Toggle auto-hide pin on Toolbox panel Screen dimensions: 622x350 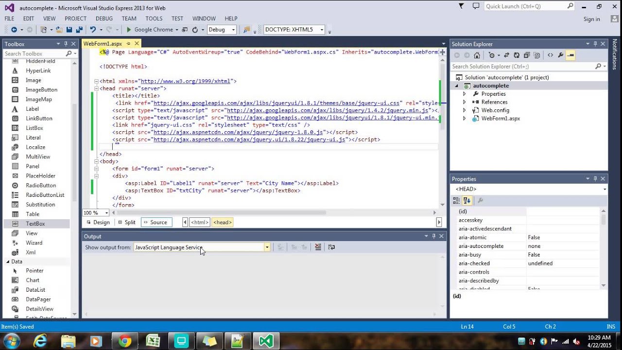pos(65,44)
